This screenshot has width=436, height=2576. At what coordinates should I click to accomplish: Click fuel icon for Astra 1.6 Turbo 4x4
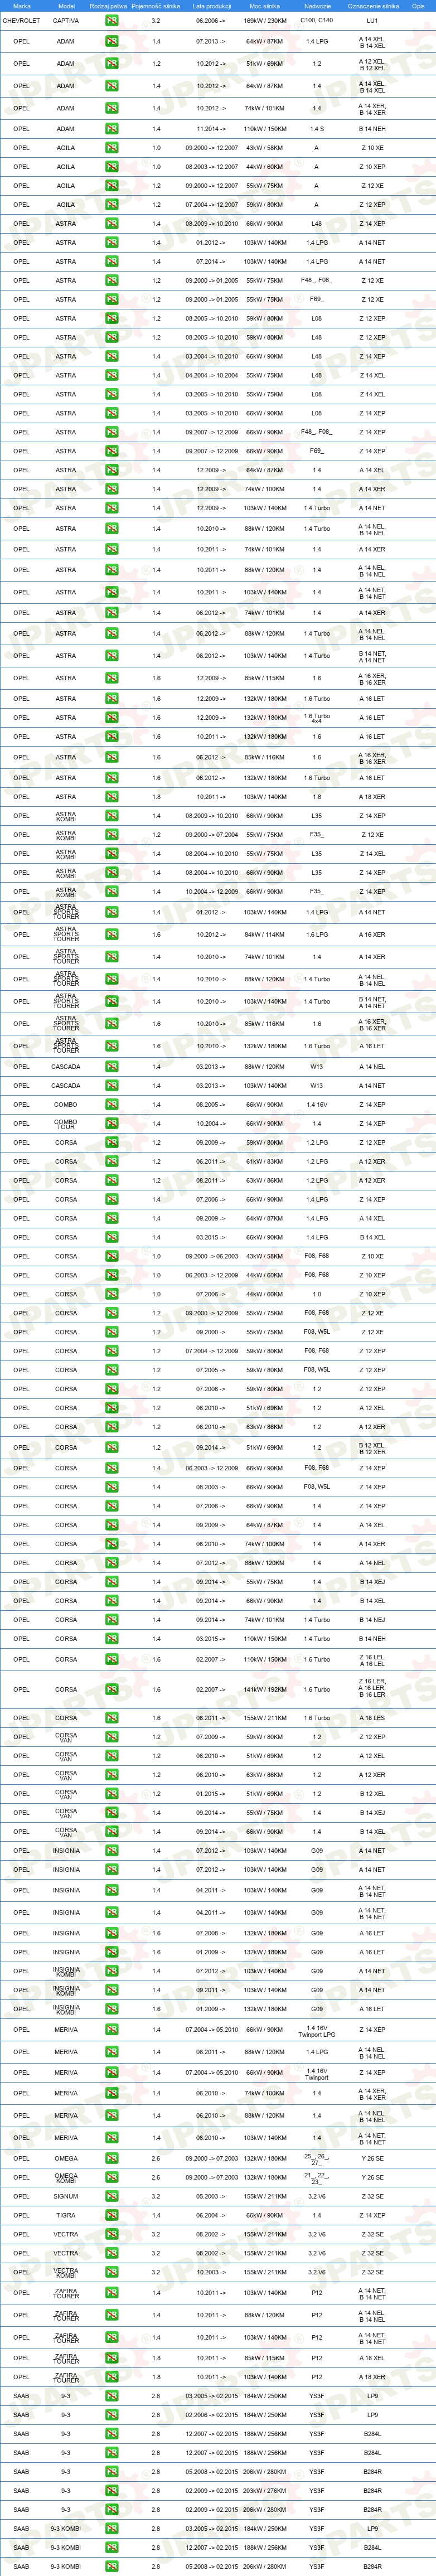tap(112, 718)
